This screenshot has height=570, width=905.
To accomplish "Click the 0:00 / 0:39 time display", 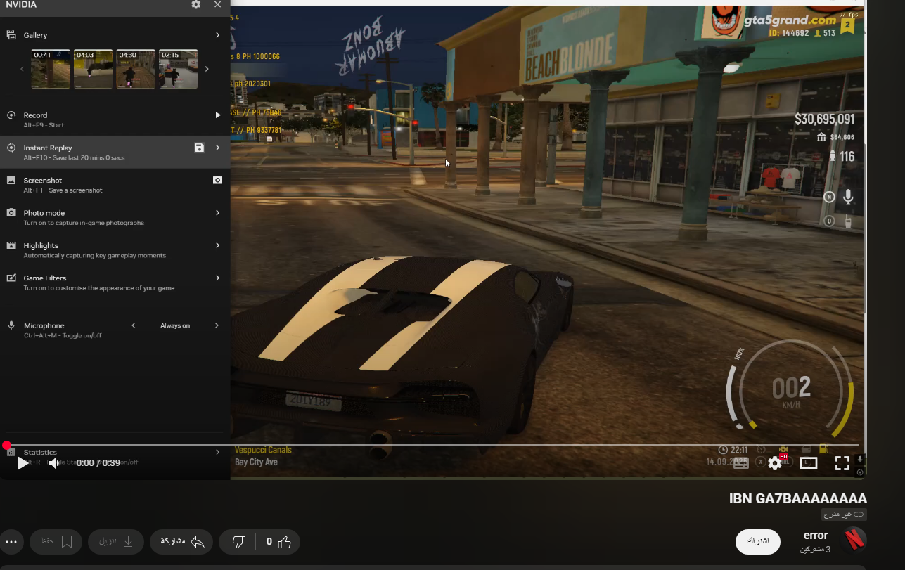I will click(x=98, y=463).
